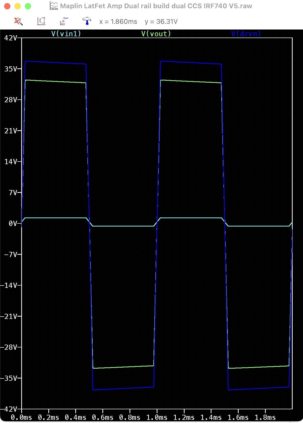The image size is (303, 423).
Task: Select the V(drvn) trace label
Action: (x=246, y=34)
